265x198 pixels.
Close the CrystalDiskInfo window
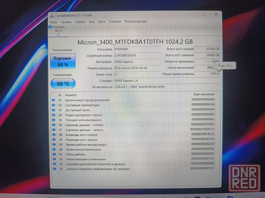(216, 15)
